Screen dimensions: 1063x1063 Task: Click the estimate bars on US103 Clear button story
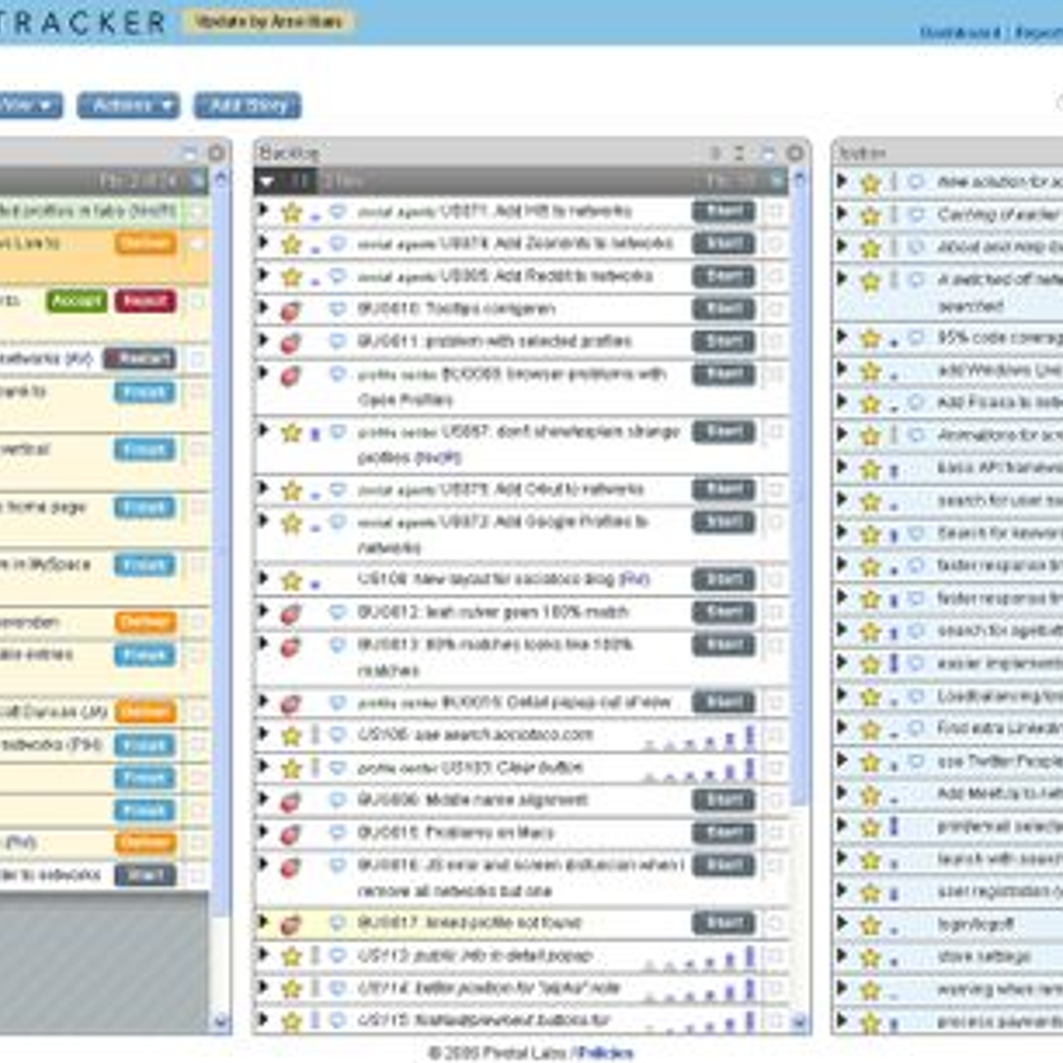(x=700, y=769)
